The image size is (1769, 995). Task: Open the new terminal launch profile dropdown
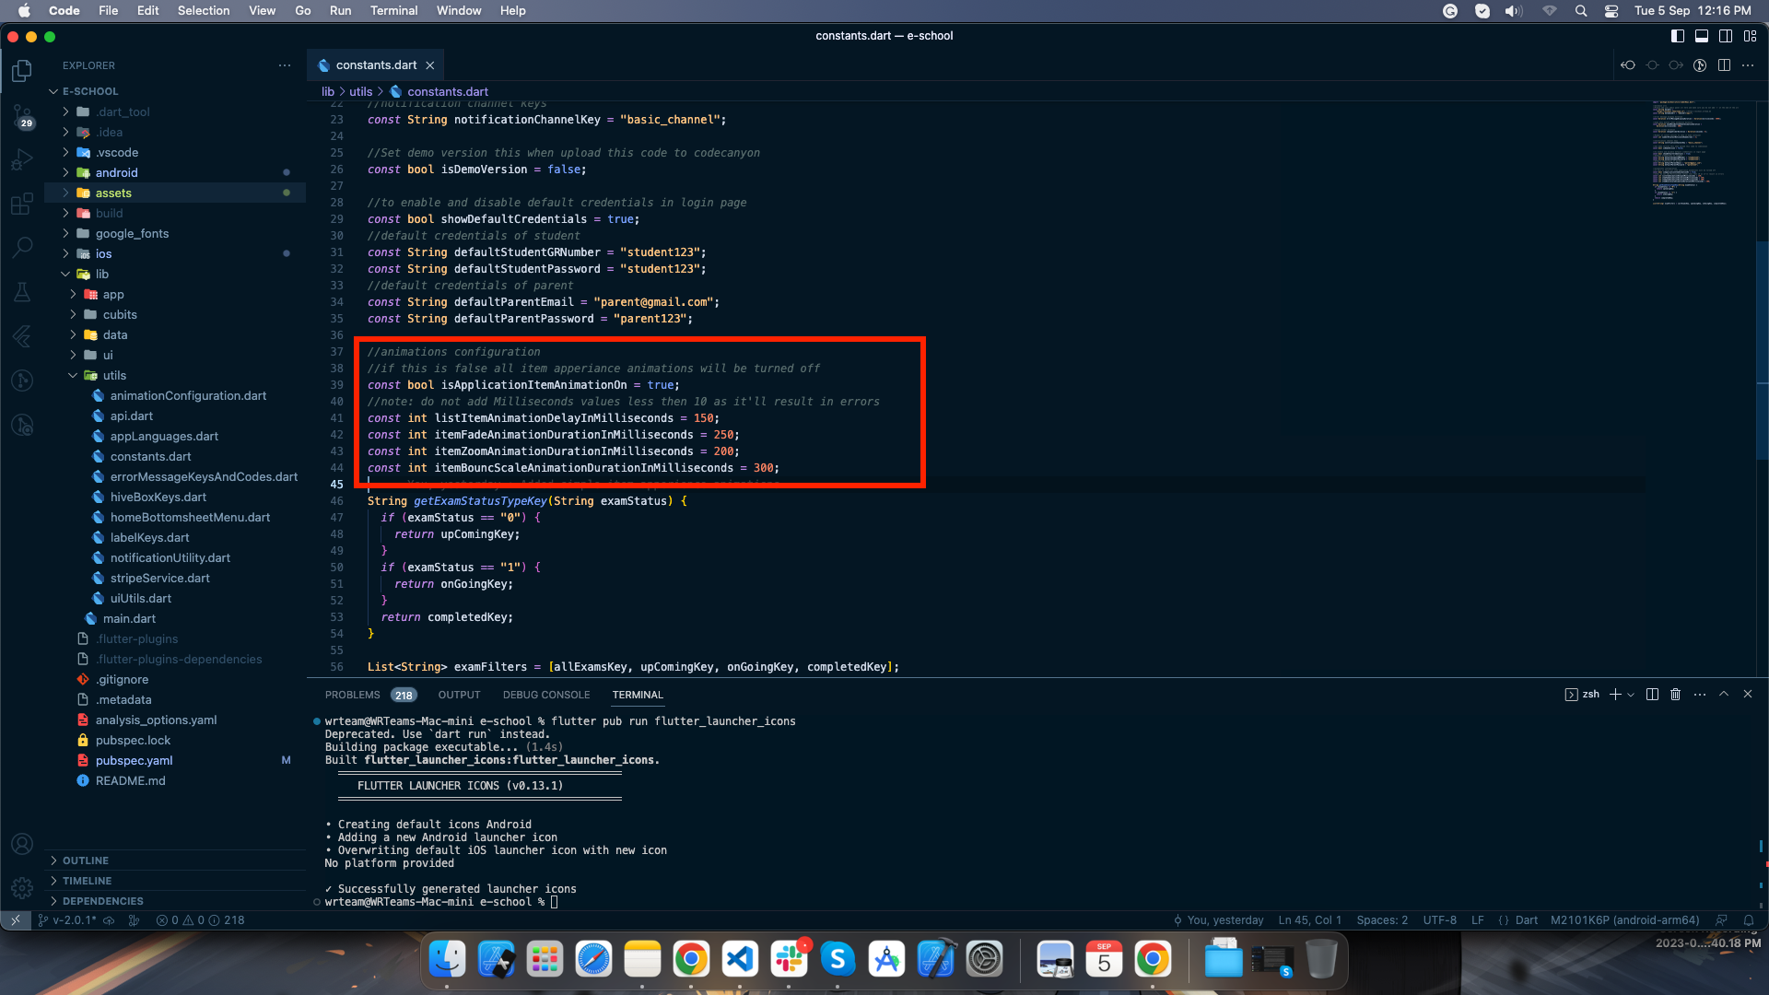tap(1631, 695)
